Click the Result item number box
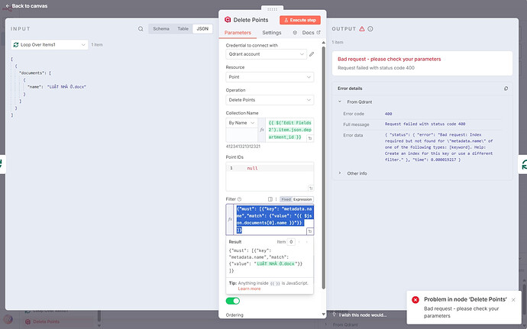527x329 pixels. click(291, 242)
